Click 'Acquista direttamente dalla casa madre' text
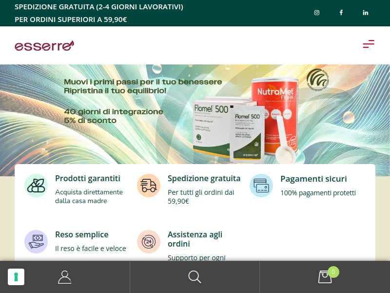The image size is (390, 293). (x=89, y=197)
